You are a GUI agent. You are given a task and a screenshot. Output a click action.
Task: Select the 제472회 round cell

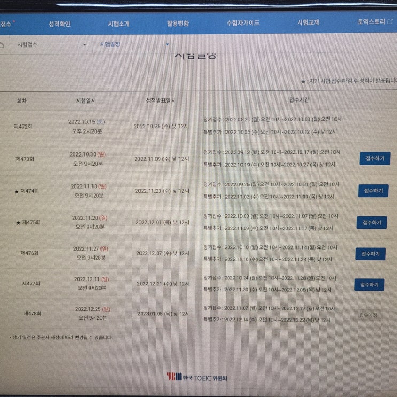[23, 127]
